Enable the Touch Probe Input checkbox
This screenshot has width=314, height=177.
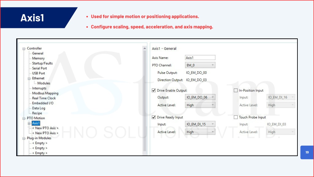(236, 117)
